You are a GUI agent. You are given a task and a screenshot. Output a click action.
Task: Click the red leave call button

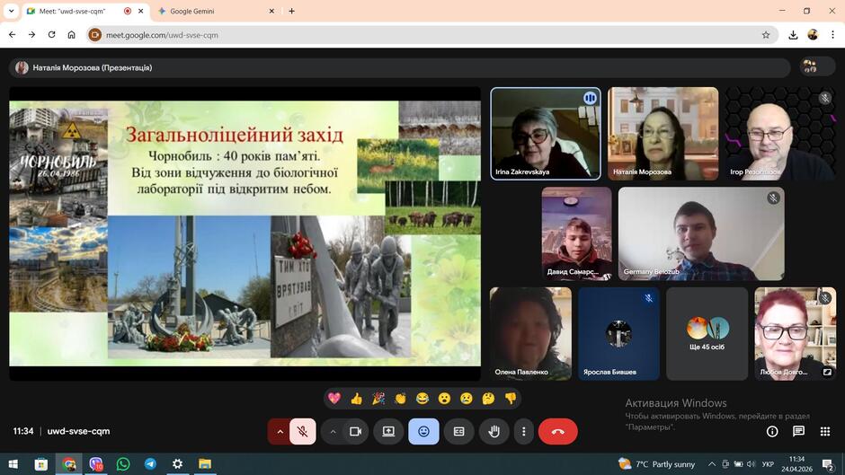pos(557,431)
